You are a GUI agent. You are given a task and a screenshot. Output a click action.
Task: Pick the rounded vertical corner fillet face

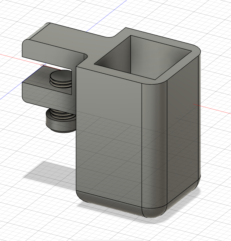tap(154, 145)
